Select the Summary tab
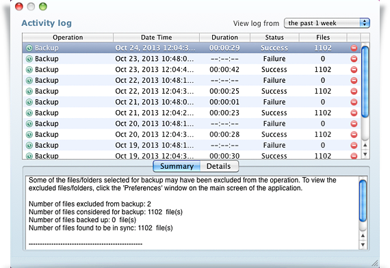Screen dimensions: 390x268 pyautogui.click(x=177, y=166)
